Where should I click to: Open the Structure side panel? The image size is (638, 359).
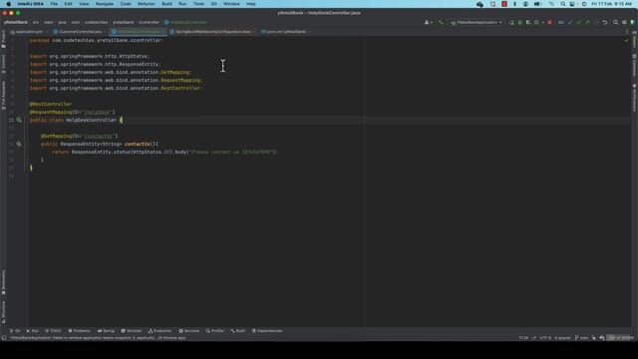tap(4, 312)
